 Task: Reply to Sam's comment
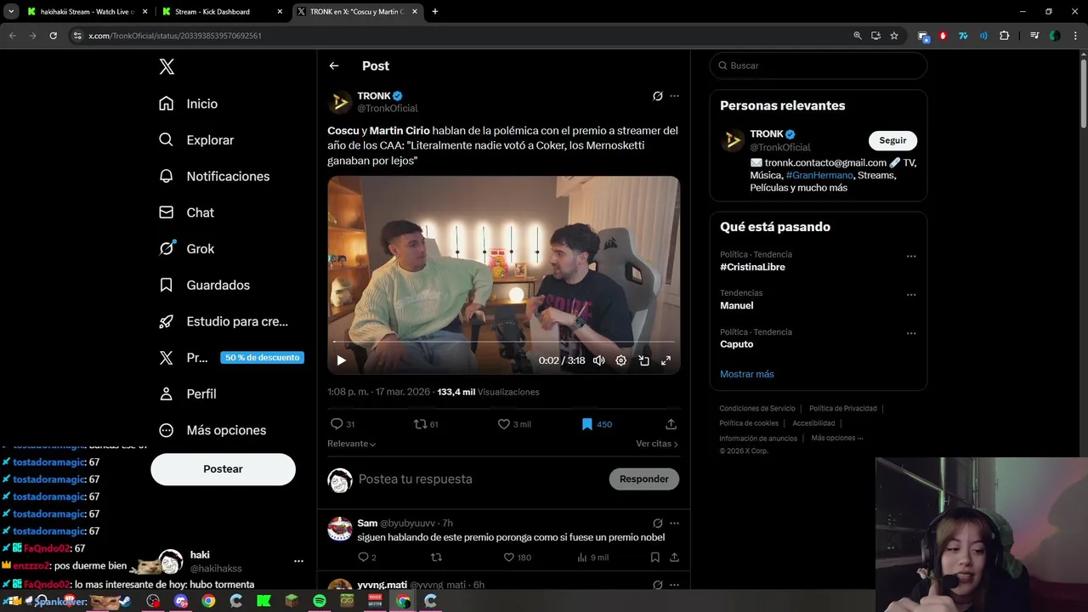pos(366,558)
